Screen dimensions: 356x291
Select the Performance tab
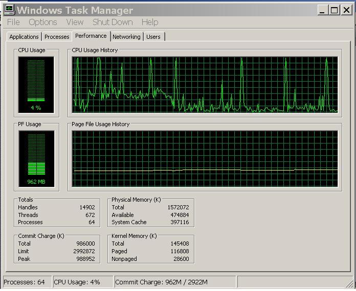point(91,36)
